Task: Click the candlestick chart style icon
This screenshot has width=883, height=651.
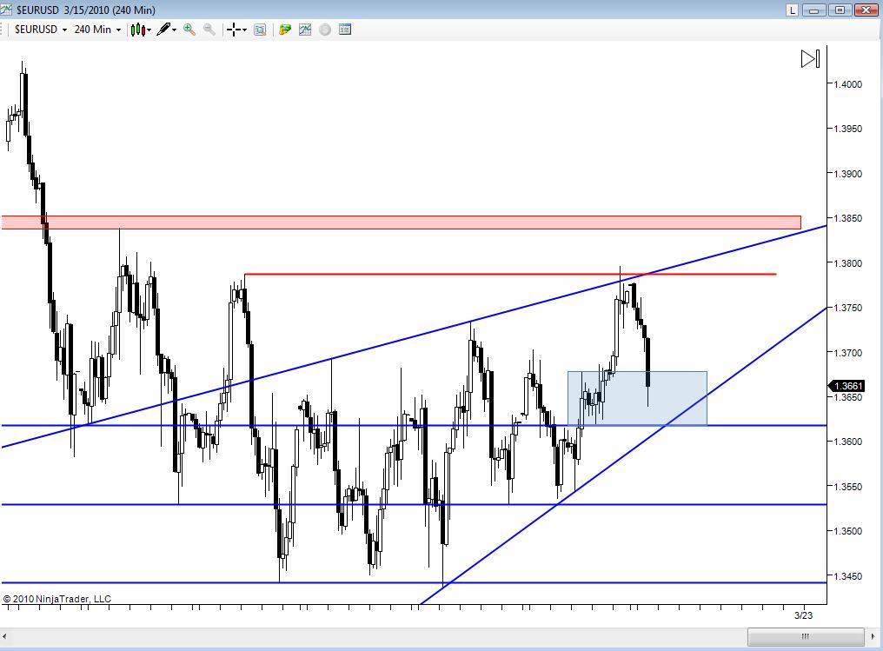Action: (x=138, y=30)
